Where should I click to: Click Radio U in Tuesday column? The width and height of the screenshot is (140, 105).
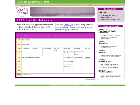(37, 52)
